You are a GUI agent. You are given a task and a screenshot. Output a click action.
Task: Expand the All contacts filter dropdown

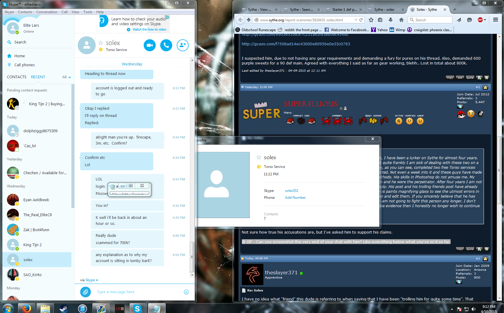(x=67, y=77)
